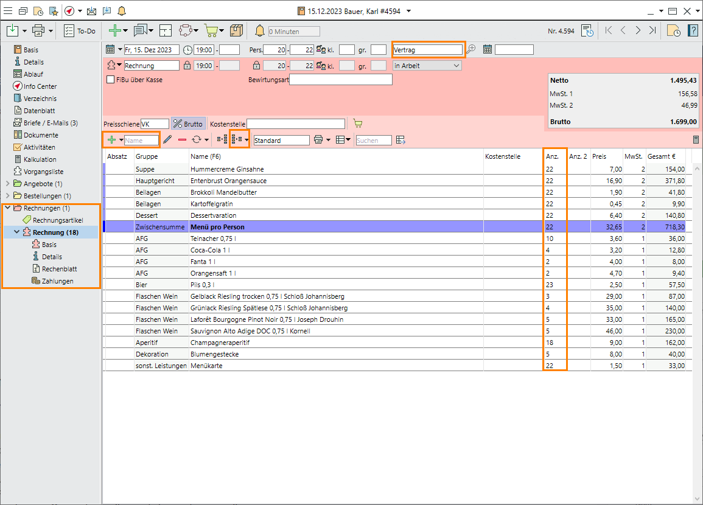Collapse the Rechnungen (1) tree folder
This screenshot has height=505, width=703.
tap(8, 208)
